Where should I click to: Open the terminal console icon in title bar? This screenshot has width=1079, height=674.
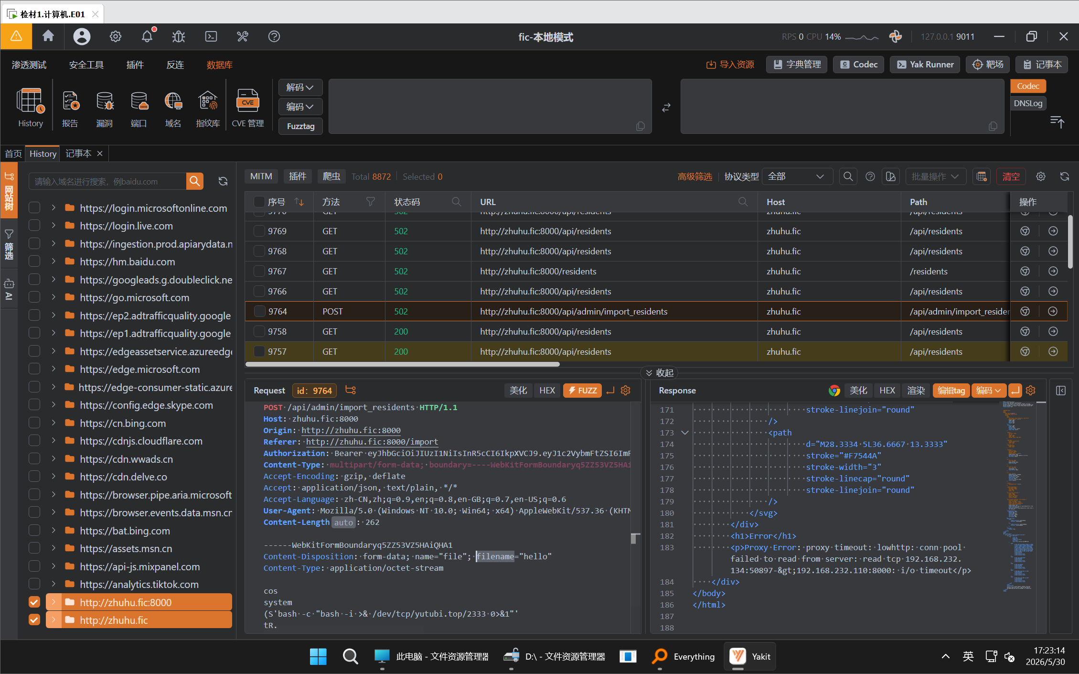pyautogui.click(x=211, y=36)
